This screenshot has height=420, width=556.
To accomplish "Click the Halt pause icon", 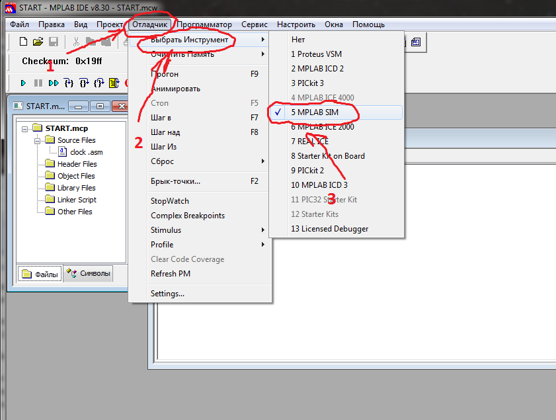I will pyautogui.click(x=38, y=83).
